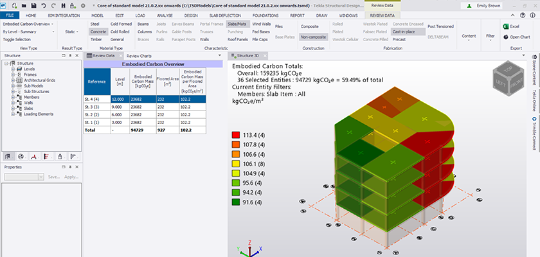Expand the Slabs node in Structure tree

[x=13, y=109]
